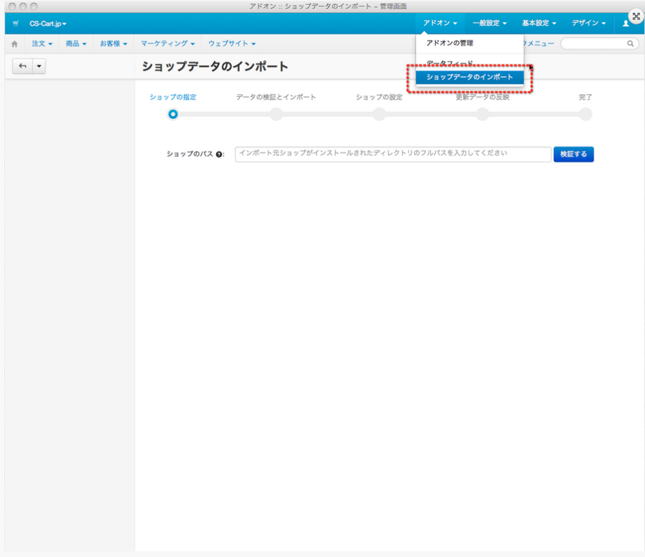Expand the dropdown next to back arrow
This screenshot has width=645, height=557.
39,66
